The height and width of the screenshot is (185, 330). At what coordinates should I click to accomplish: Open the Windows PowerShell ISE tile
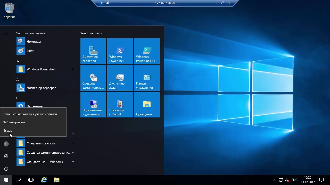click(x=147, y=51)
